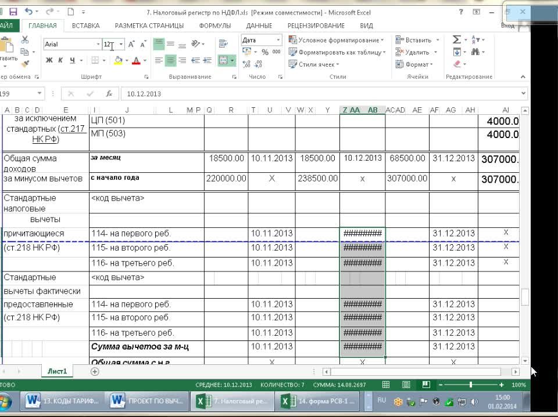The height and width of the screenshot is (417, 558).
Task: Click the increase font size icon
Action: pyautogui.click(x=131, y=44)
